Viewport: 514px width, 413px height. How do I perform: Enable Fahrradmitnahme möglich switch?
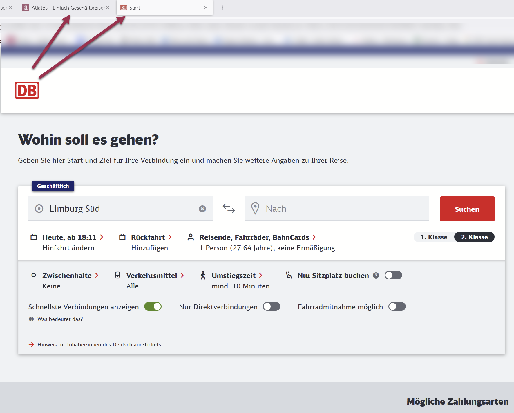click(x=397, y=307)
